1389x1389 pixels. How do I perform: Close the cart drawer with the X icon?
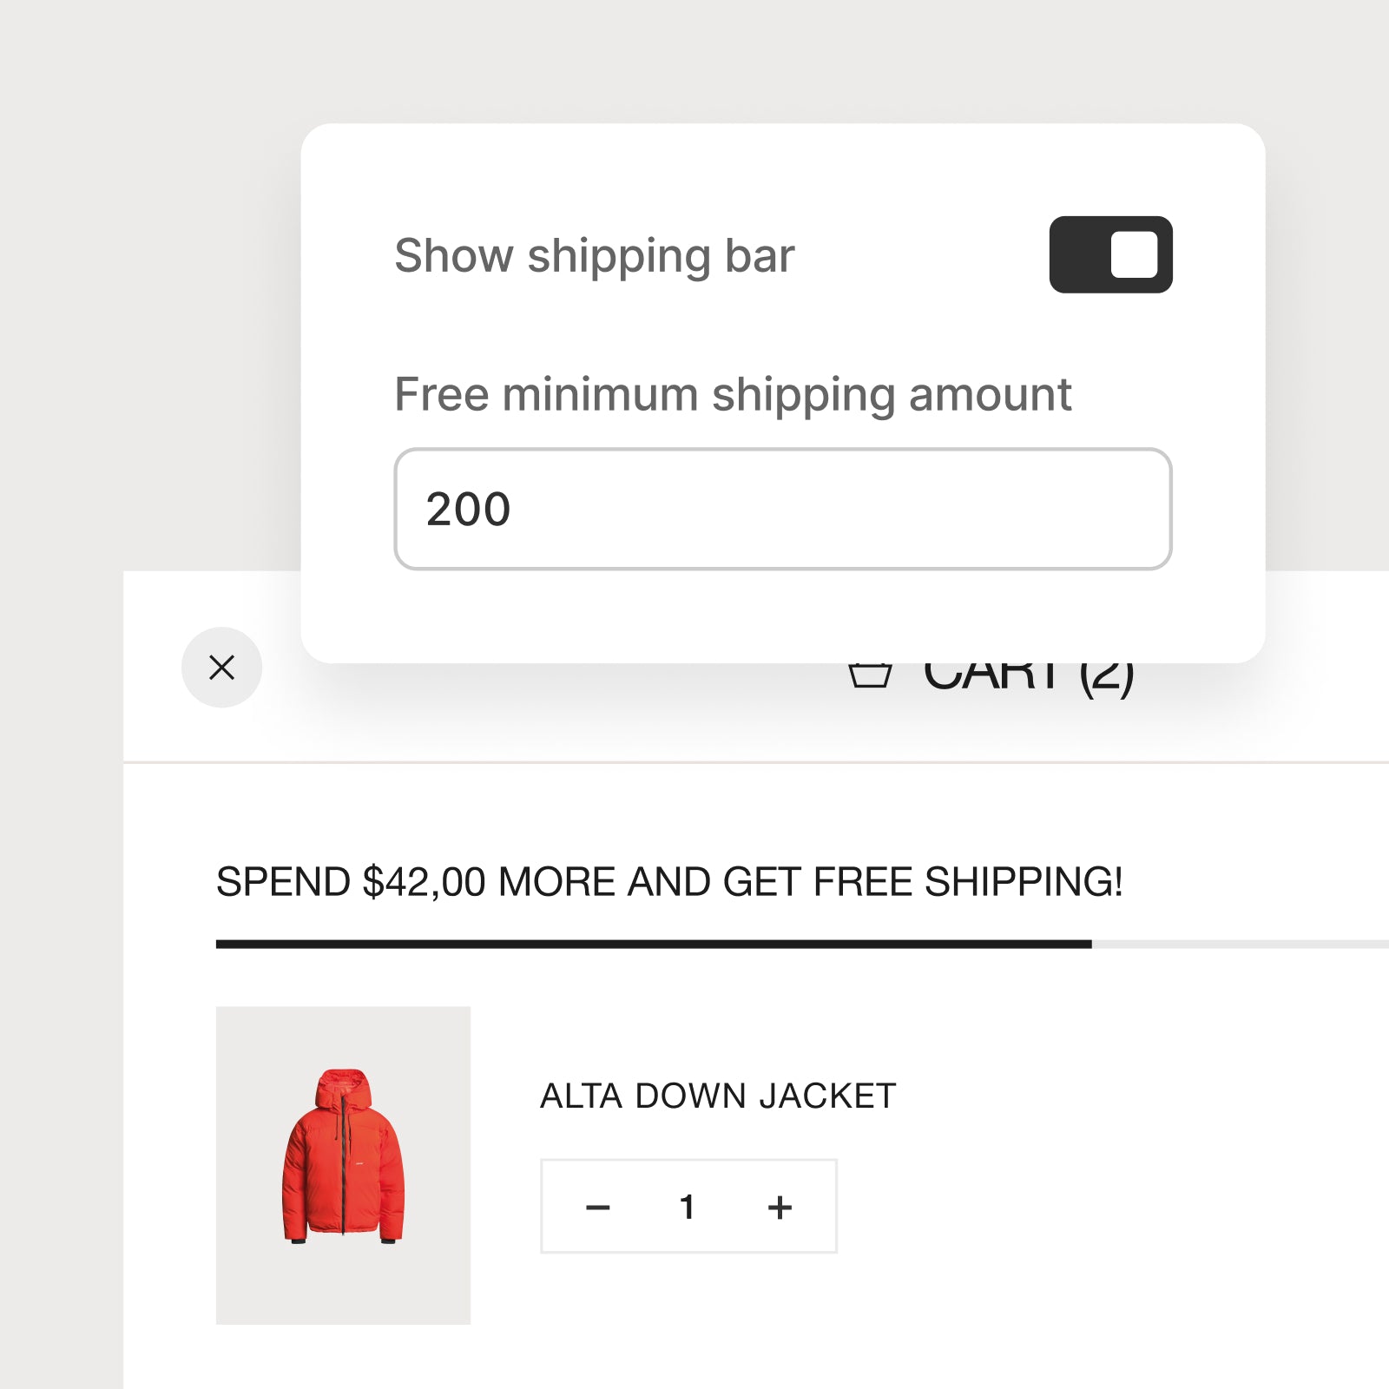221,667
